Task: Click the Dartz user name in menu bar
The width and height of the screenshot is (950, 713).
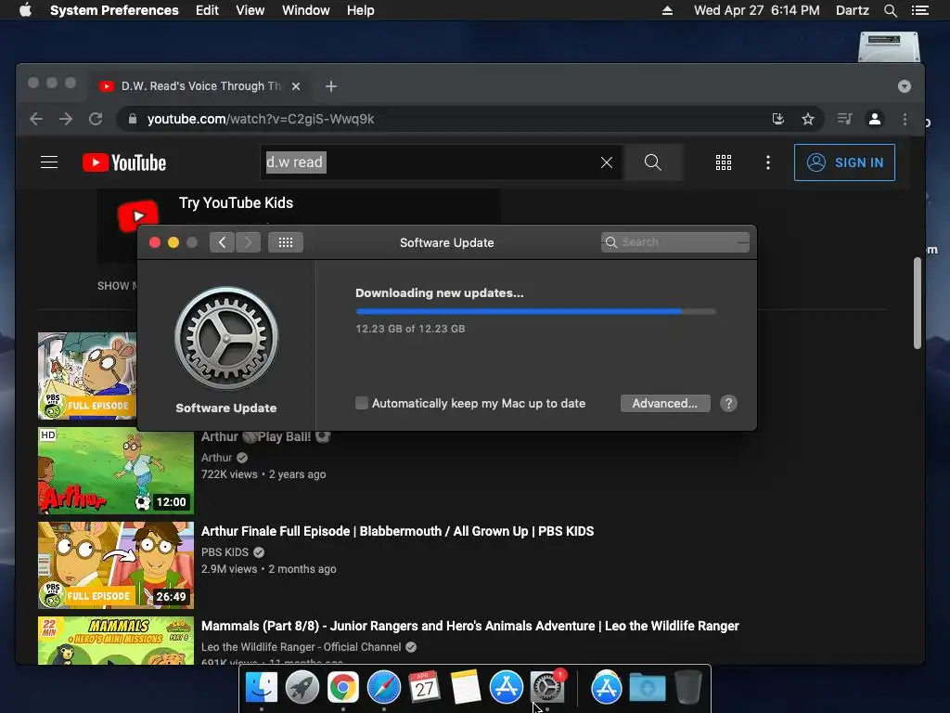Action: (x=852, y=10)
